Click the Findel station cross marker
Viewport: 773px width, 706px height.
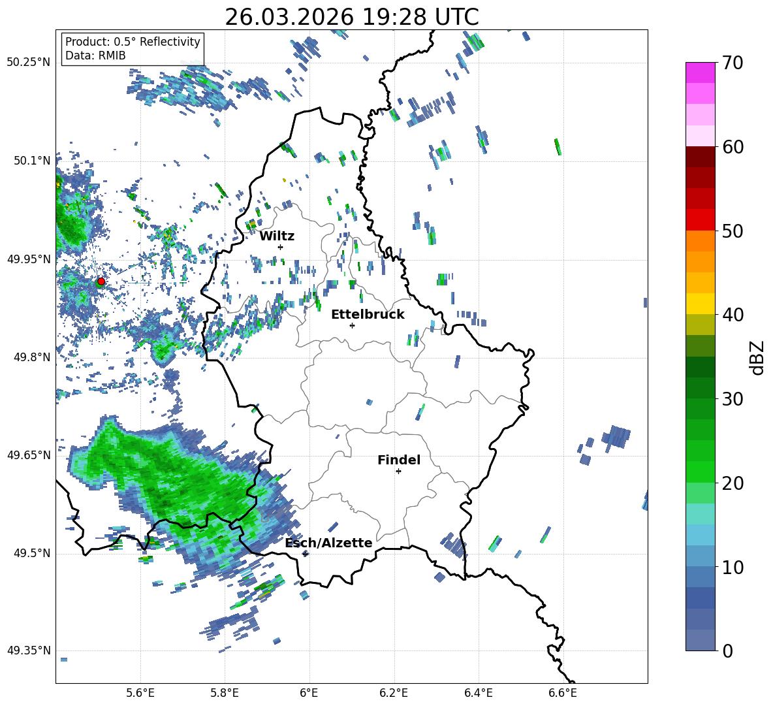click(x=398, y=472)
